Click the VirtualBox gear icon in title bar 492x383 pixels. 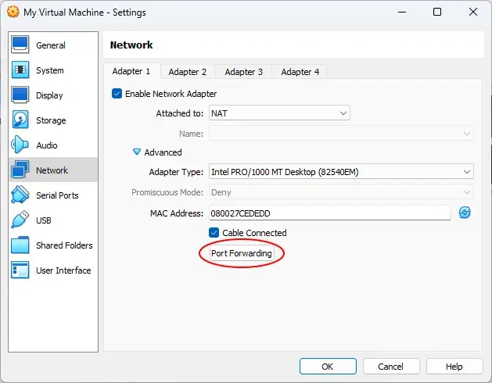point(13,12)
